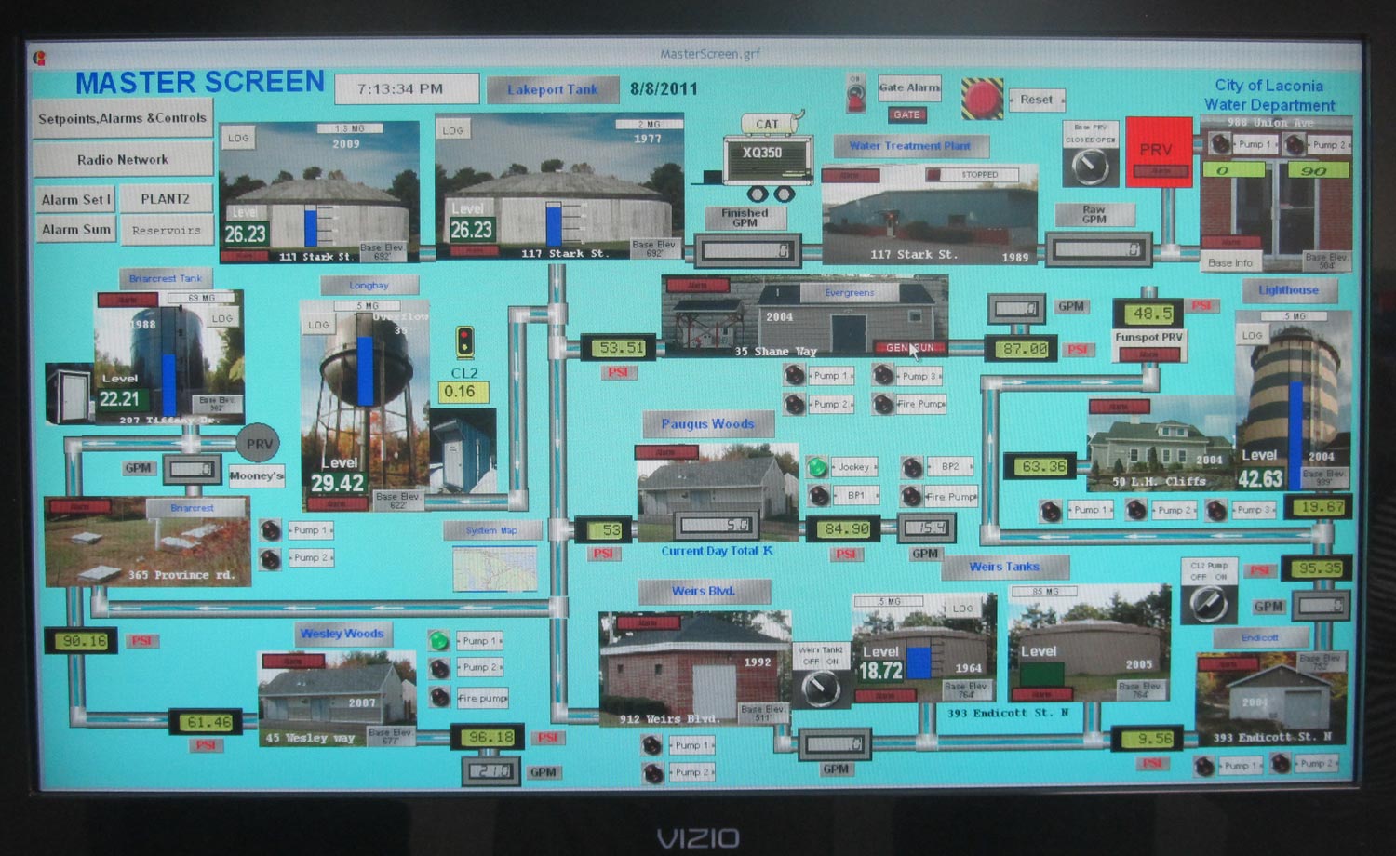
Task: Click the L.H. Cliffs Pump 1 lamp
Action: point(1051,511)
